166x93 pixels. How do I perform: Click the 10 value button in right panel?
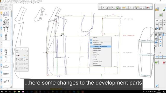point(157,24)
